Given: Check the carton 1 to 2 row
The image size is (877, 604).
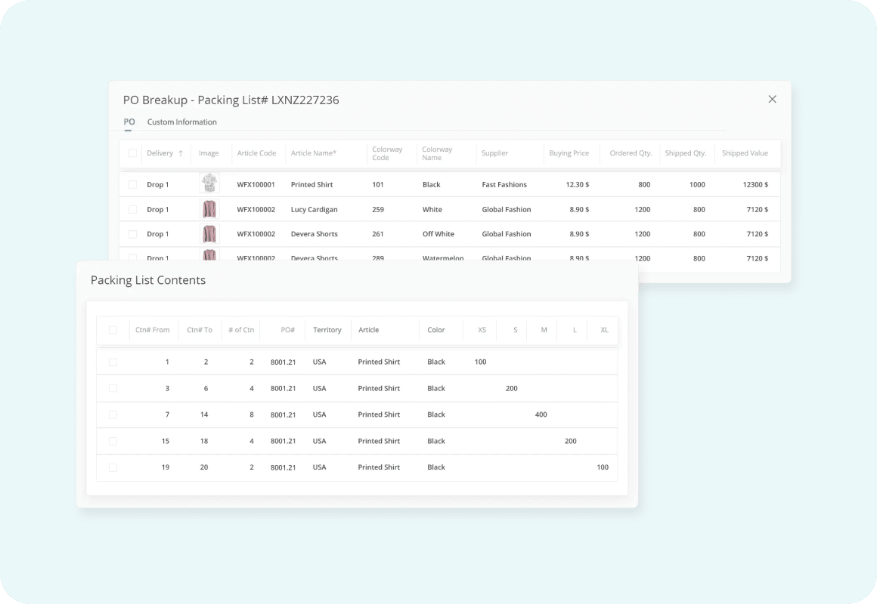Looking at the screenshot, I should coord(113,362).
